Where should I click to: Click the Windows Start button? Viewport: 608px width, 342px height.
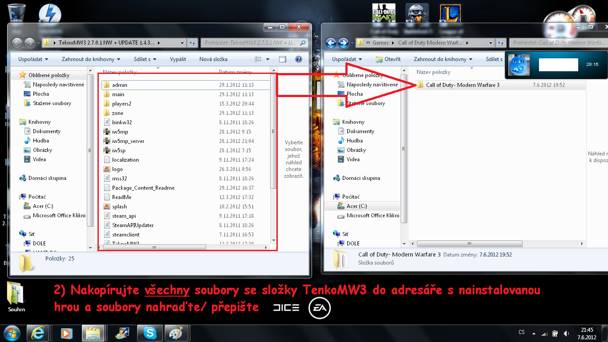12,333
